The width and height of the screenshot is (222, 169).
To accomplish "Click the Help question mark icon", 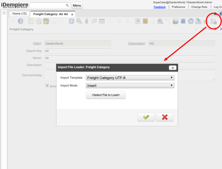I will (x=20, y=21).
